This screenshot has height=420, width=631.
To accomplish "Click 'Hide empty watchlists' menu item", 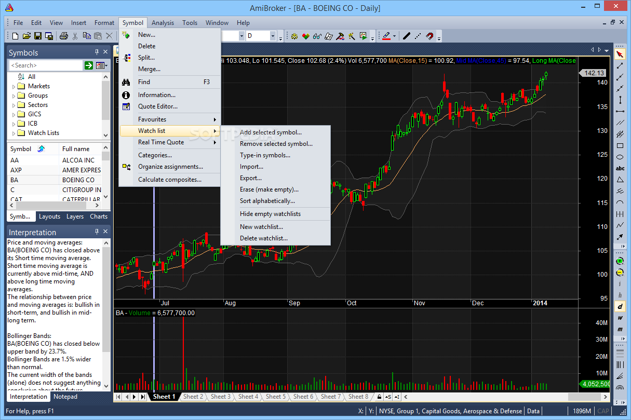I will (x=276, y=214).
